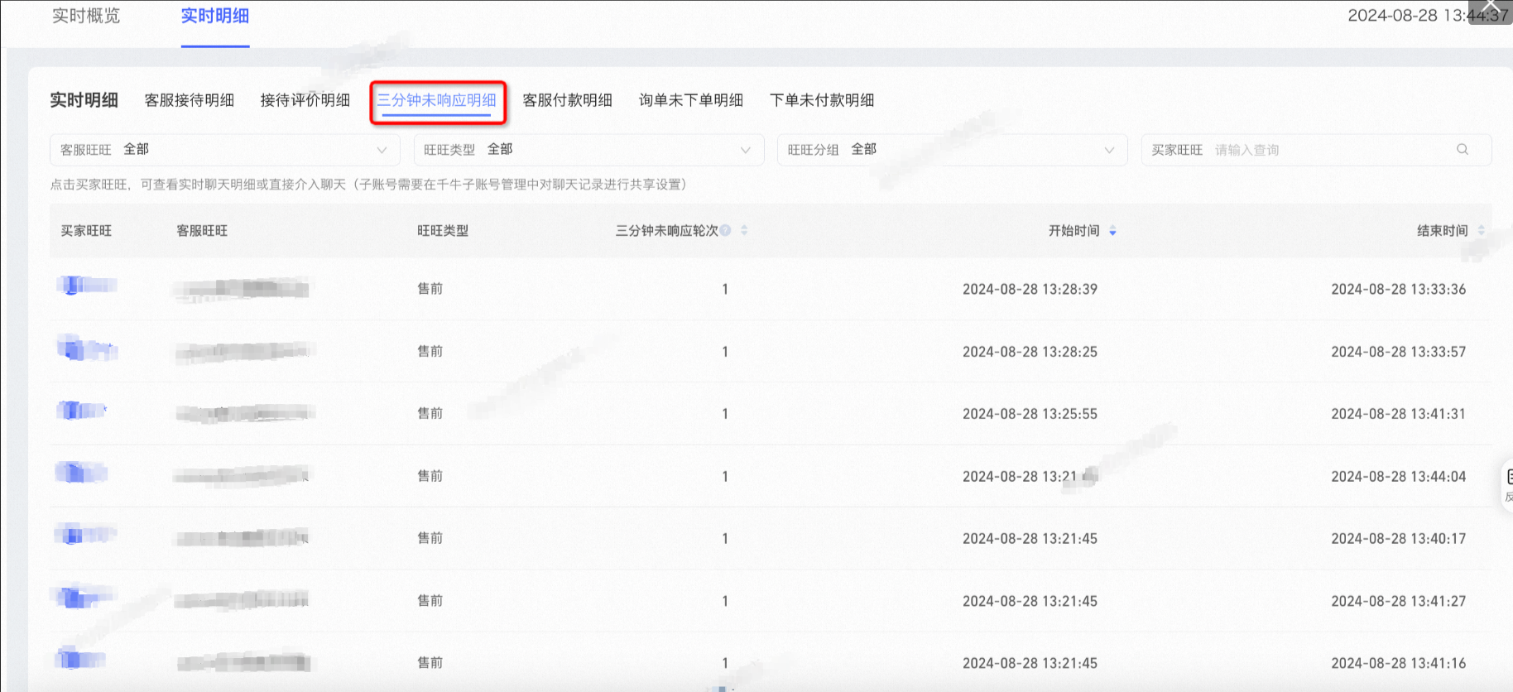
Task: Click the 实时明细 section heading
Action: pyautogui.click(x=84, y=100)
